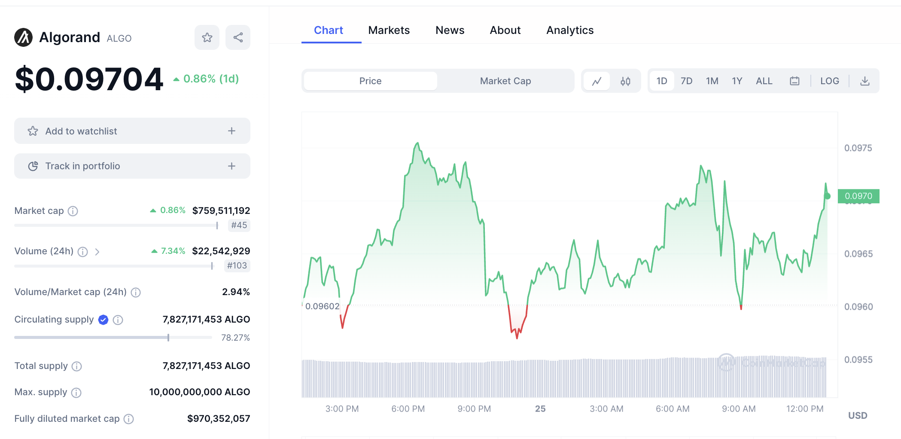
Task: Click the Fully diluted market cap info icon
Action: [x=129, y=419]
